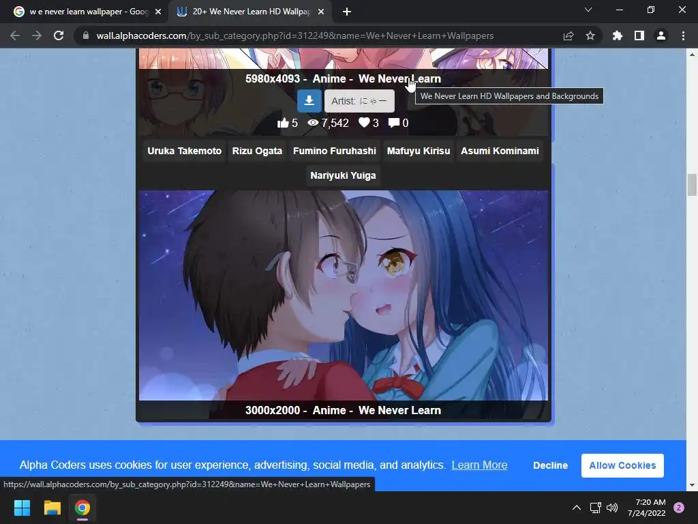The image size is (698, 524).
Task: Click Anime category link of 3000x2000 wallpaper
Action: coord(329,410)
